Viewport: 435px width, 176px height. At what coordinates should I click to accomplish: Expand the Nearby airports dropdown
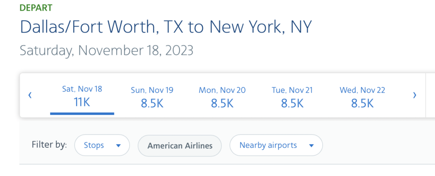click(x=276, y=145)
